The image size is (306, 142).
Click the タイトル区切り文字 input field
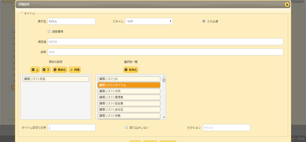tap(71, 127)
